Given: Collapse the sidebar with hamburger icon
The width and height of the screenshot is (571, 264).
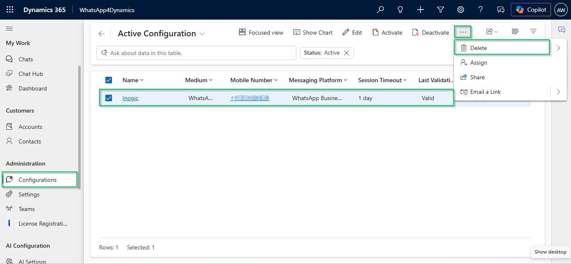Looking at the screenshot, I should pos(9,29).
